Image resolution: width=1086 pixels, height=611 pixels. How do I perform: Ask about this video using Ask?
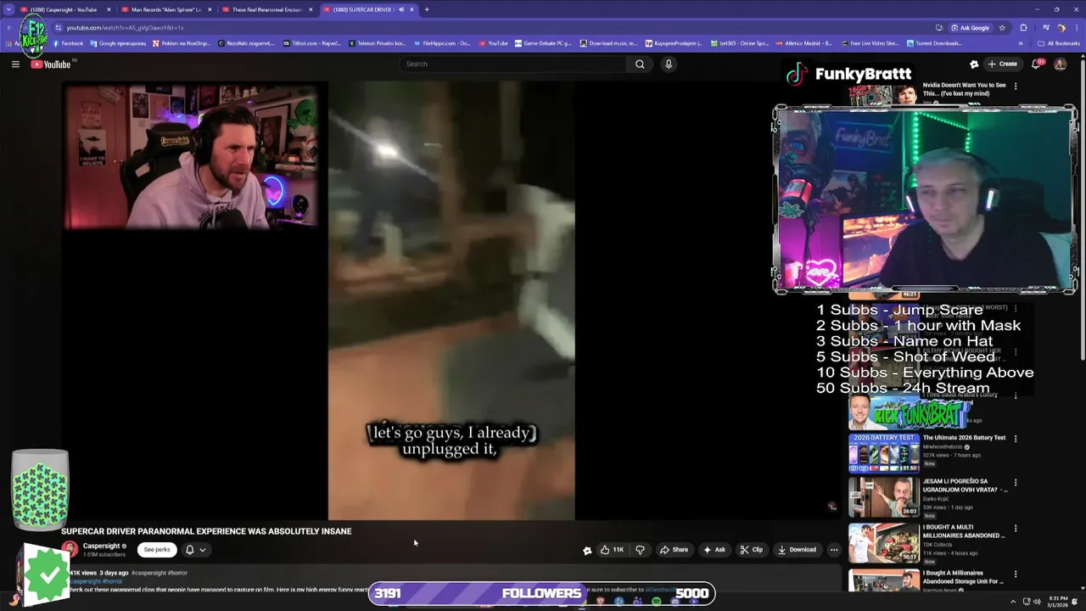tap(714, 550)
